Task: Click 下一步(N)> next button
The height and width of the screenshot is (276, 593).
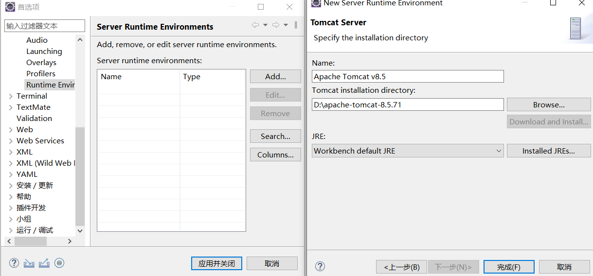Action: [453, 267]
